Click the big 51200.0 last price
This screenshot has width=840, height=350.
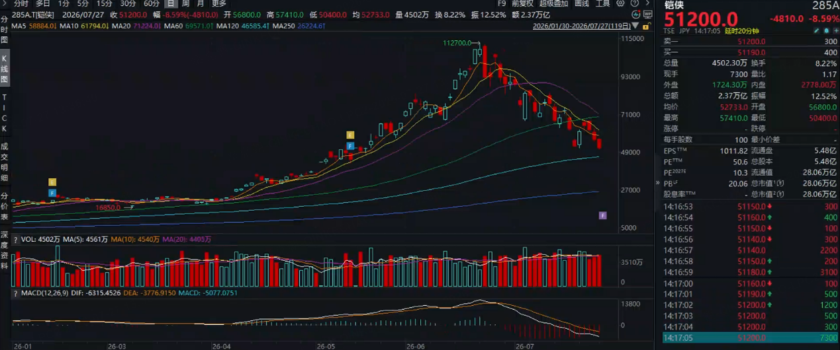[701, 18]
